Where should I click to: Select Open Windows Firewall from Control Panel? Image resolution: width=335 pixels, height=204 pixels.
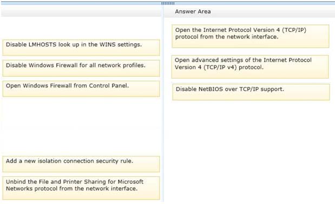(81, 89)
